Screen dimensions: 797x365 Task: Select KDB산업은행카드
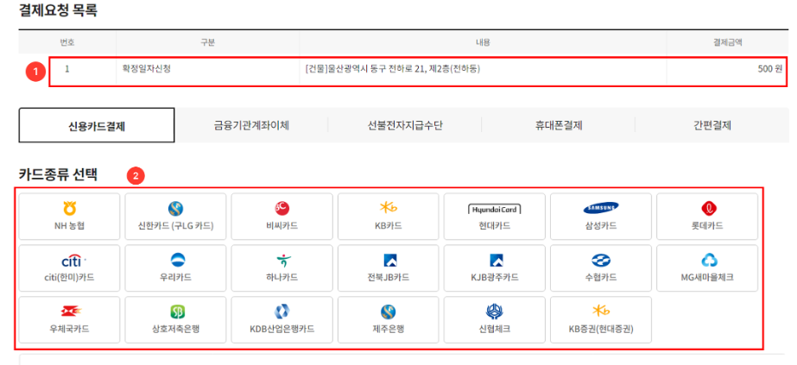(x=282, y=320)
